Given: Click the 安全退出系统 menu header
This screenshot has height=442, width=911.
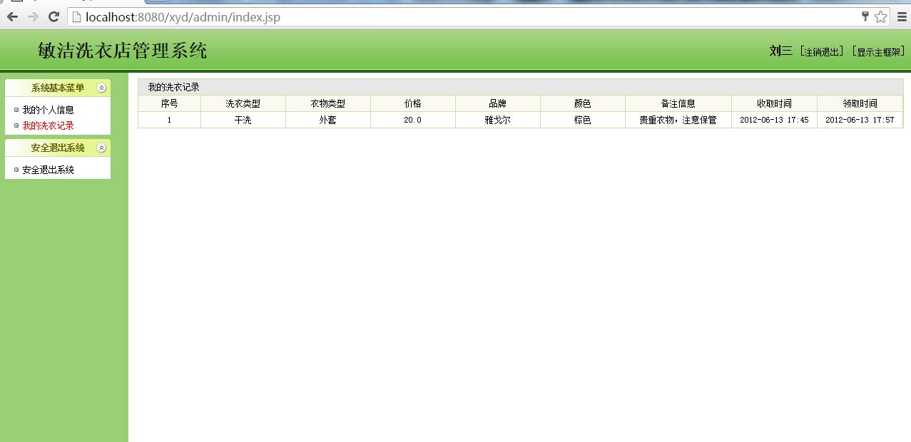Looking at the screenshot, I should [x=58, y=148].
